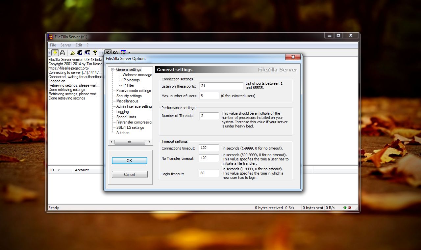The height and width of the screenshot is (250, 421).
Task: Select Speed Limits tree item
Action: (x=126, y=117)
